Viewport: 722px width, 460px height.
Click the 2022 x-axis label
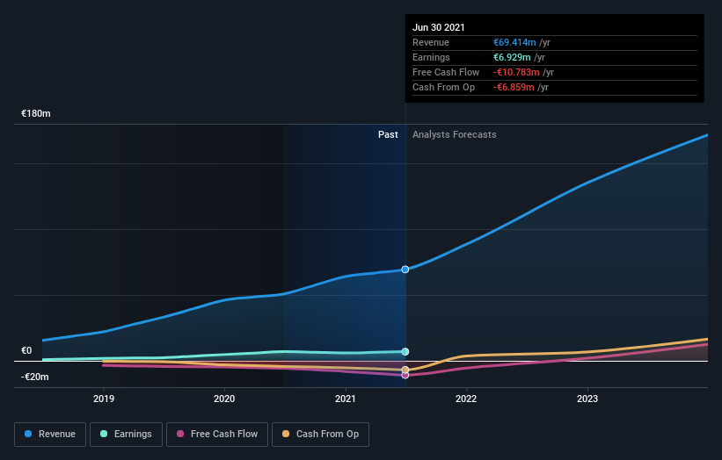[466, 399]
